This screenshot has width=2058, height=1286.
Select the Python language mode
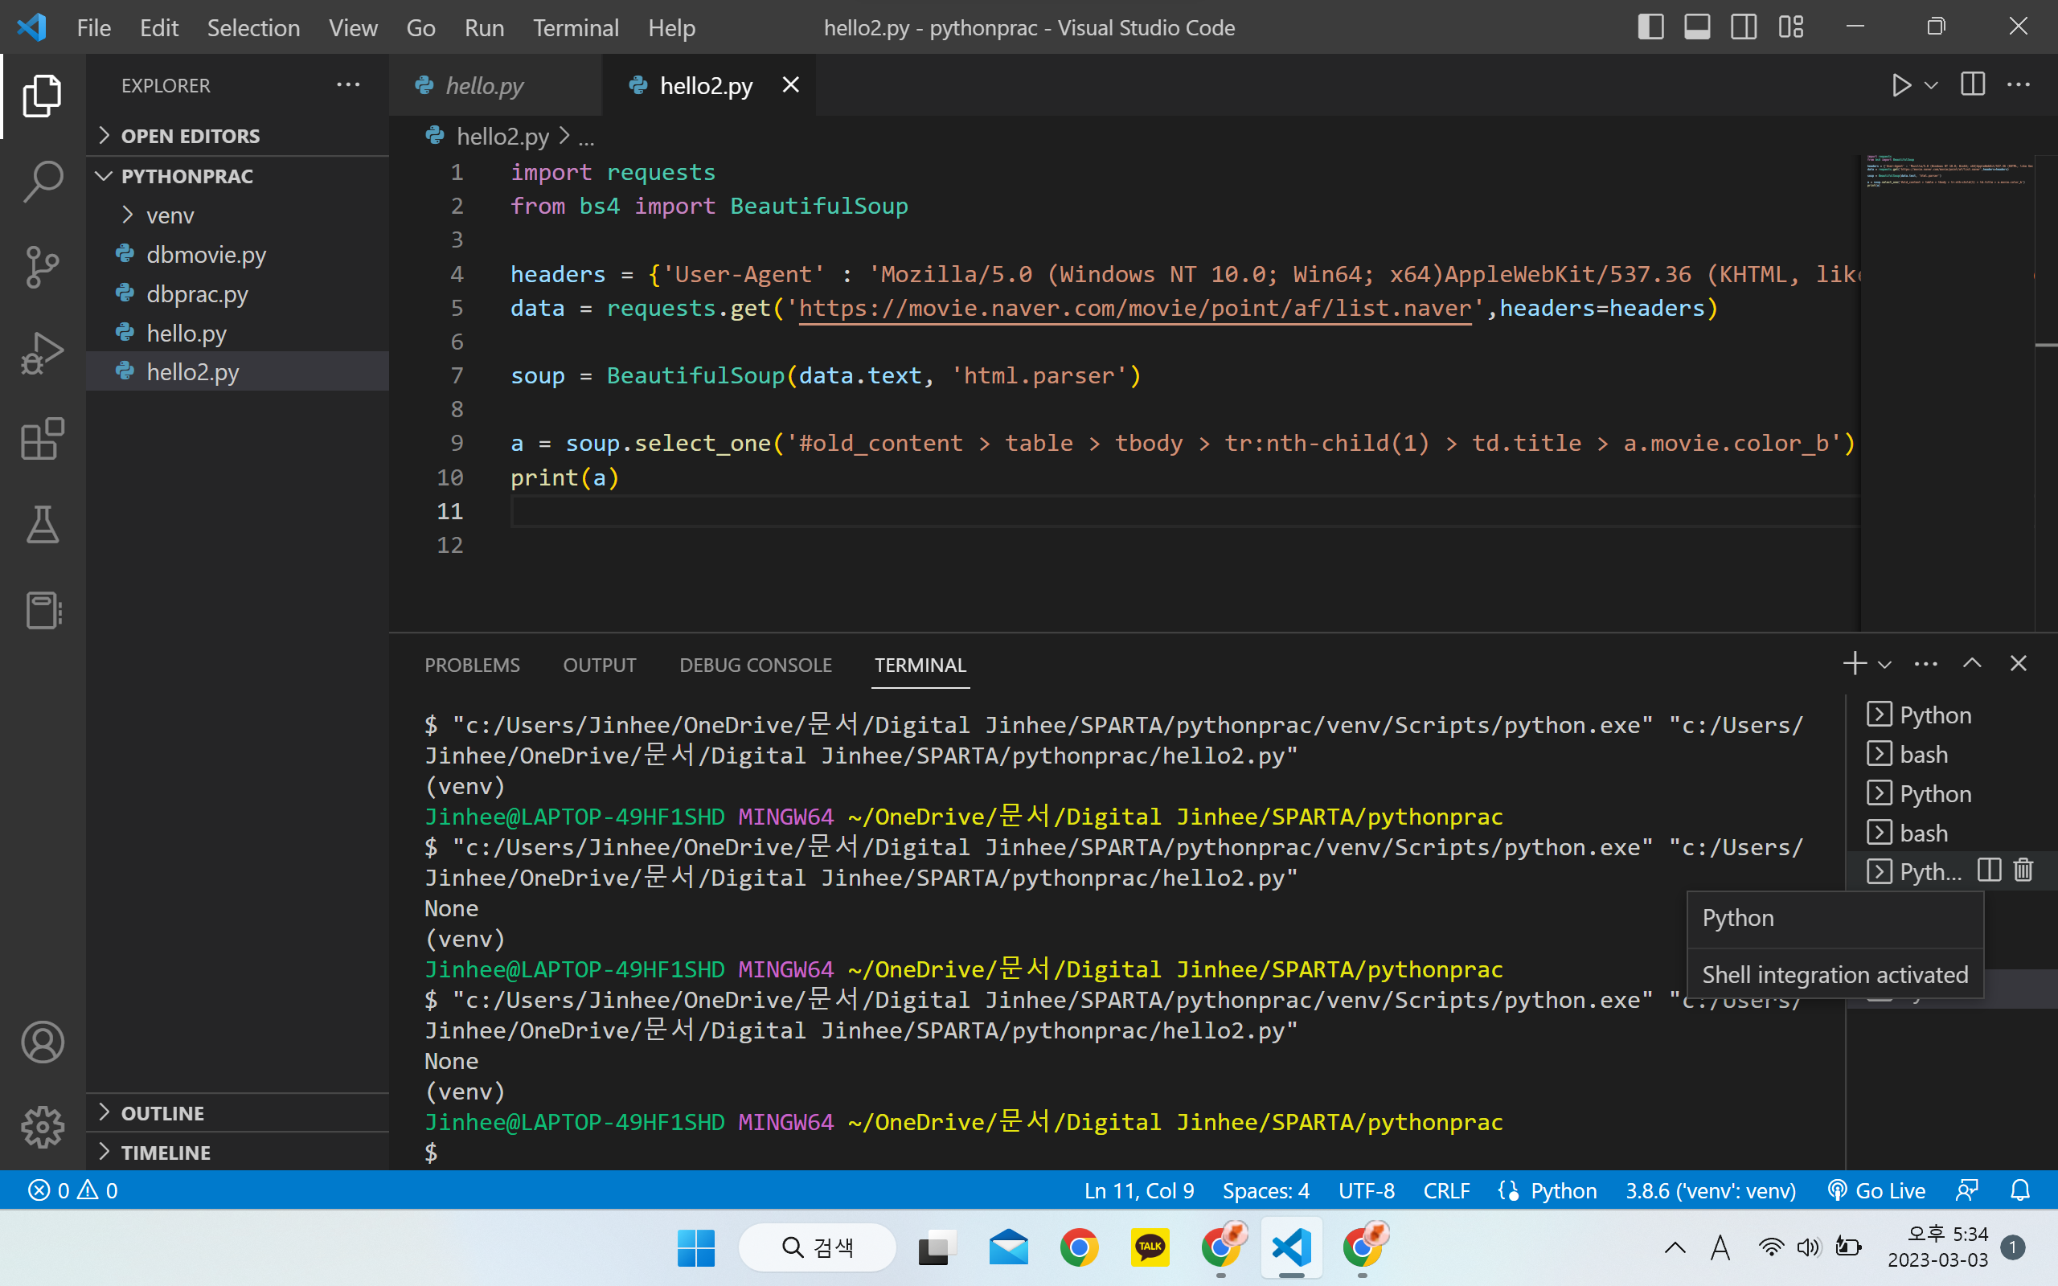coord(1563,1190)
